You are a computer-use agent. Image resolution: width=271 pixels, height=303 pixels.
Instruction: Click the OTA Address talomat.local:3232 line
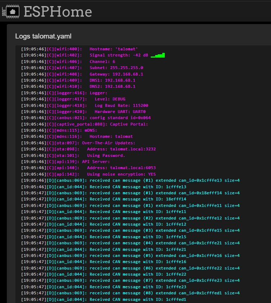click(x=88, y=149)
